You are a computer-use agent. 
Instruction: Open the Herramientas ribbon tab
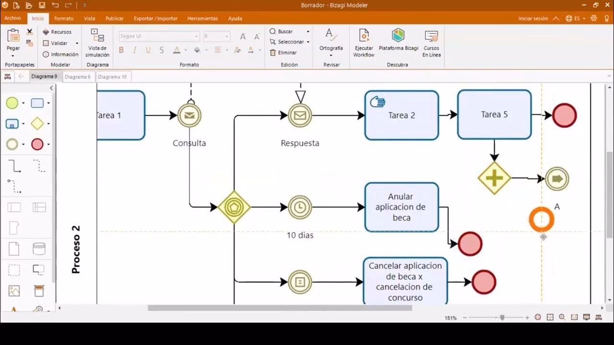point(202,18)
